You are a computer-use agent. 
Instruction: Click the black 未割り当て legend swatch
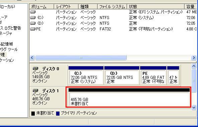coord(33,113)
